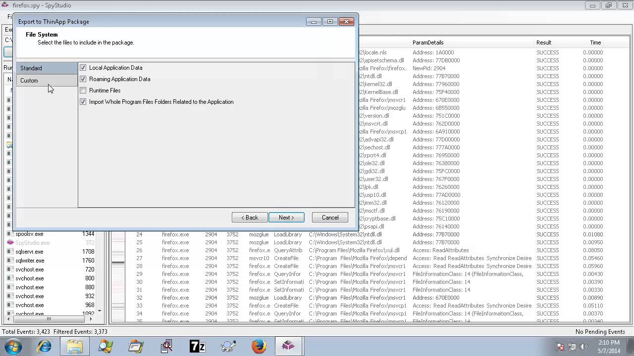
Task: Select the Standard tab in export dialog
Action: pyautogui.click(x=47, y=68)
